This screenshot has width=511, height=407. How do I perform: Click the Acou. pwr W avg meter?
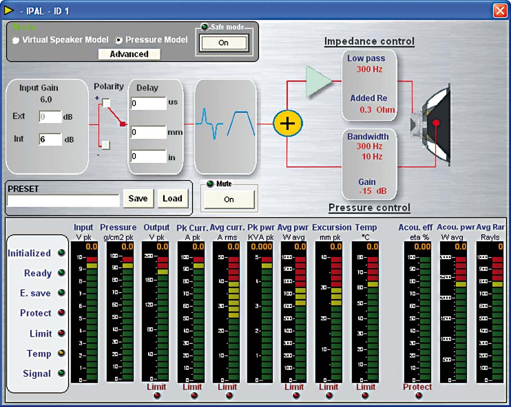point(454,312)
